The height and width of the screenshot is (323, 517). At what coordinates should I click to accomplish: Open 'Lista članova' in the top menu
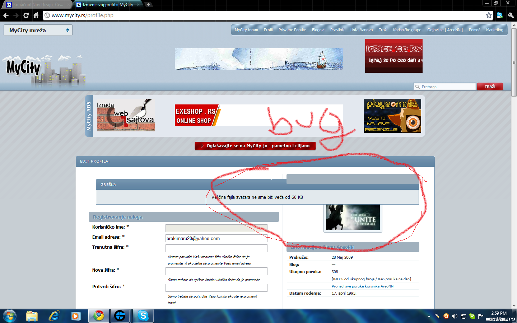[x=362, y=30]
